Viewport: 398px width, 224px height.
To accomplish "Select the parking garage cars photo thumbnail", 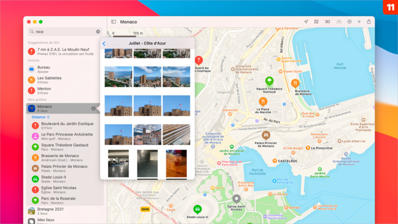I will [119, 163].
